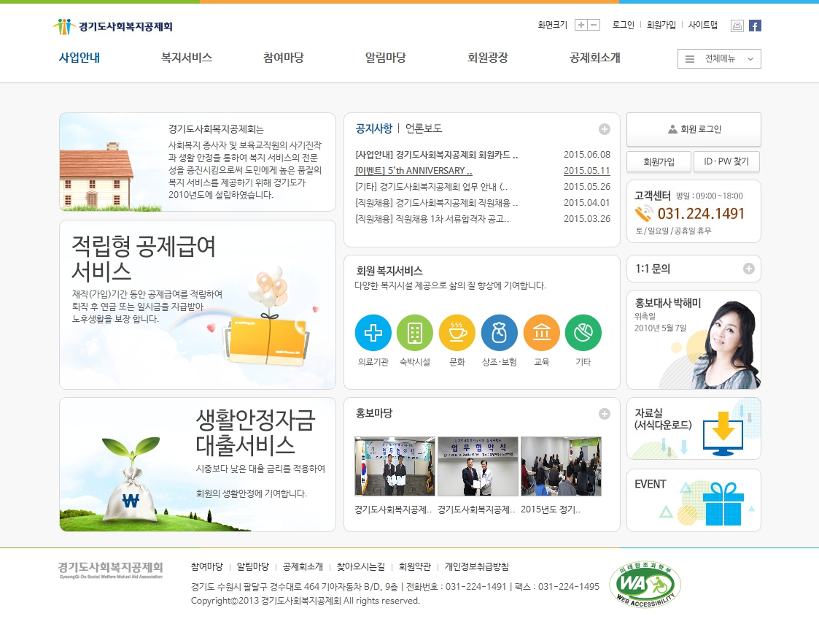The height and width of the screenshot is (627, 819).
Task: Click the 교육 building icon
Action: pos(541,333)
